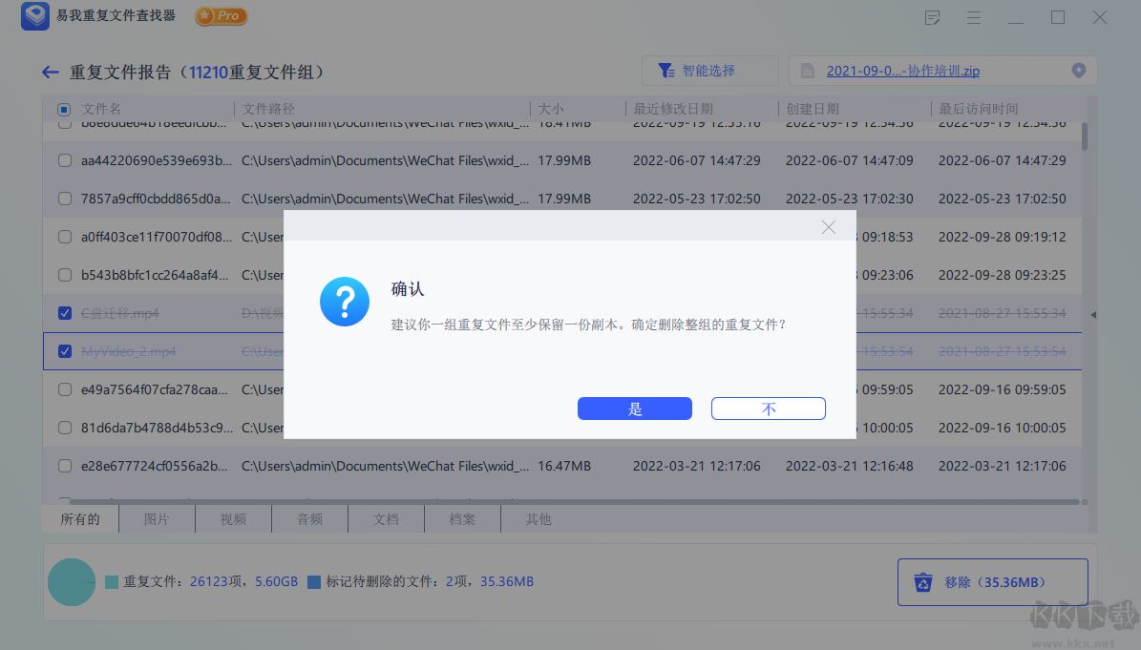Switch to the 视频 tab
This screenshot has width=1141, height=650.
[233, 519]
